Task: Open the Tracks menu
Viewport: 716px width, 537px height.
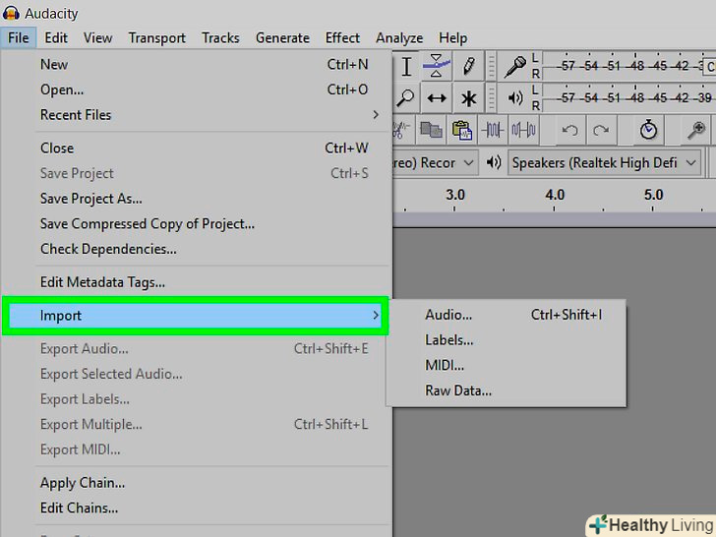Action: (x=220, y=38)
